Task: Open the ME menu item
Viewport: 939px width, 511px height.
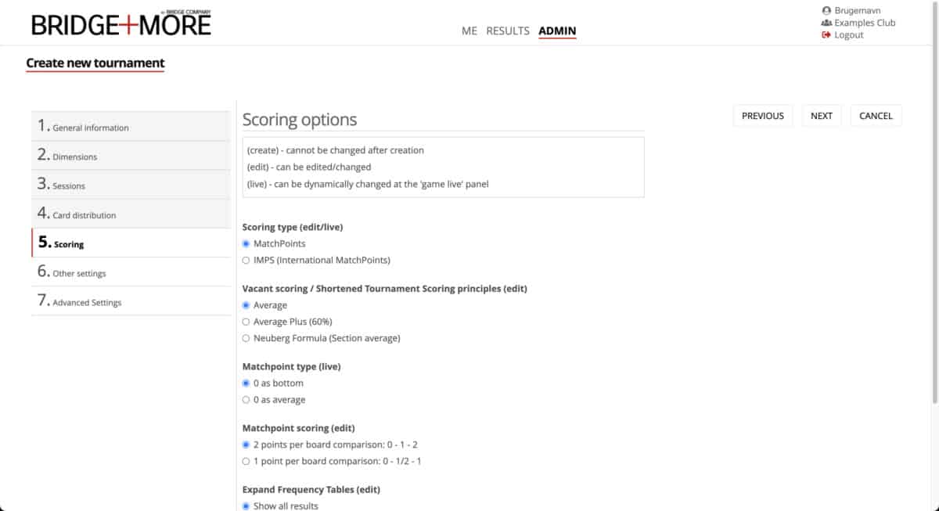Action: click(x=469, y=31)
